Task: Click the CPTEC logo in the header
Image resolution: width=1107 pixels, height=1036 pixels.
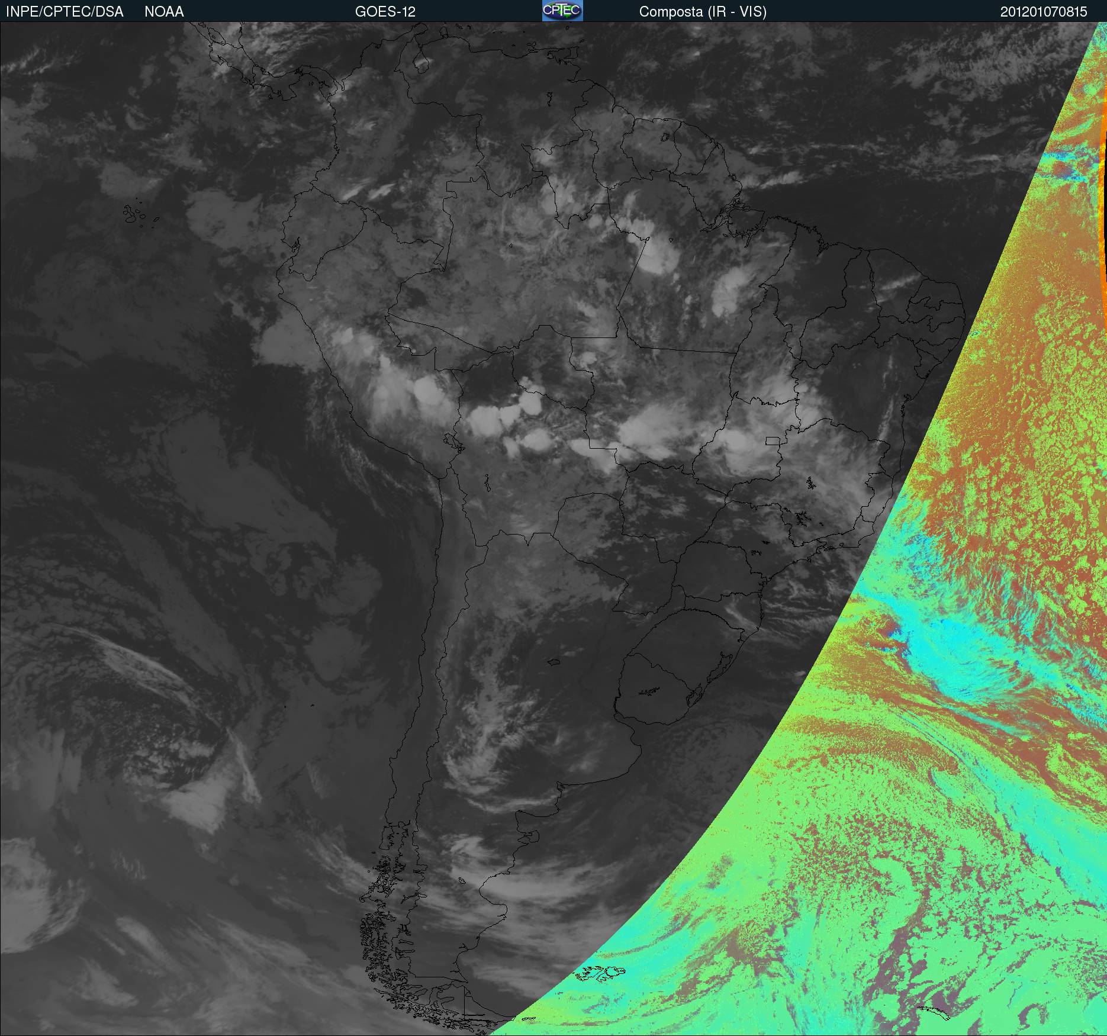Action: click(562, 11)
